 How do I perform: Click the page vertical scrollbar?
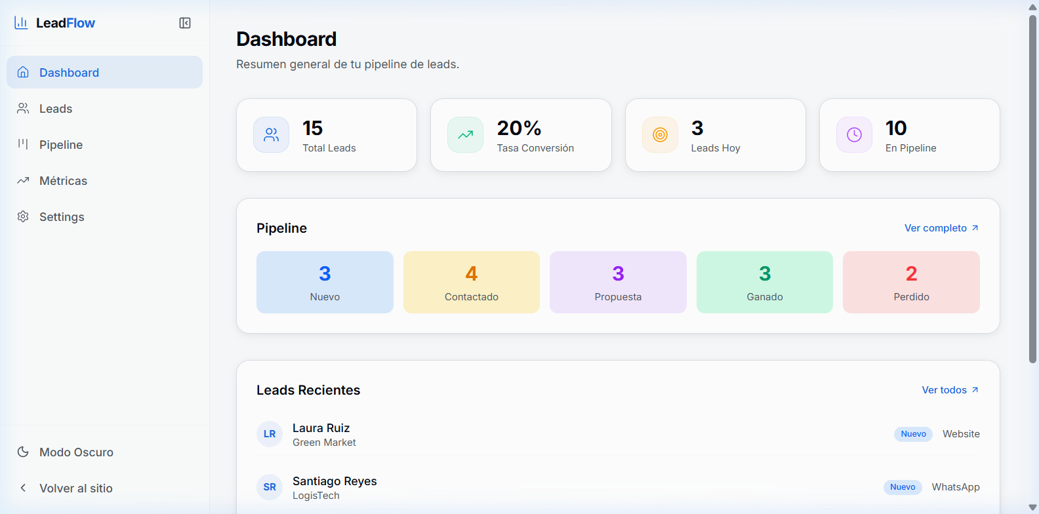(1032, 190)
